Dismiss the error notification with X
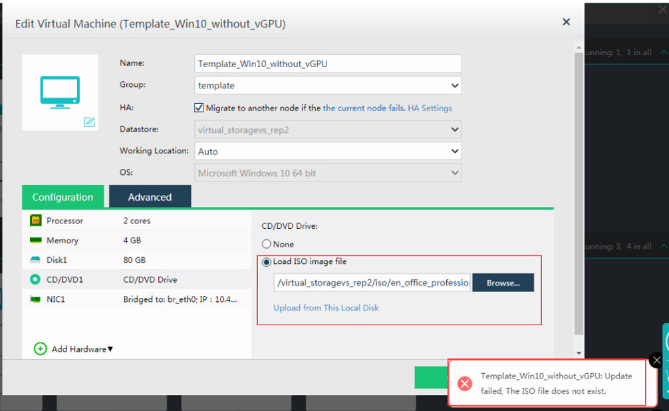669x411 pixels. 656,360
